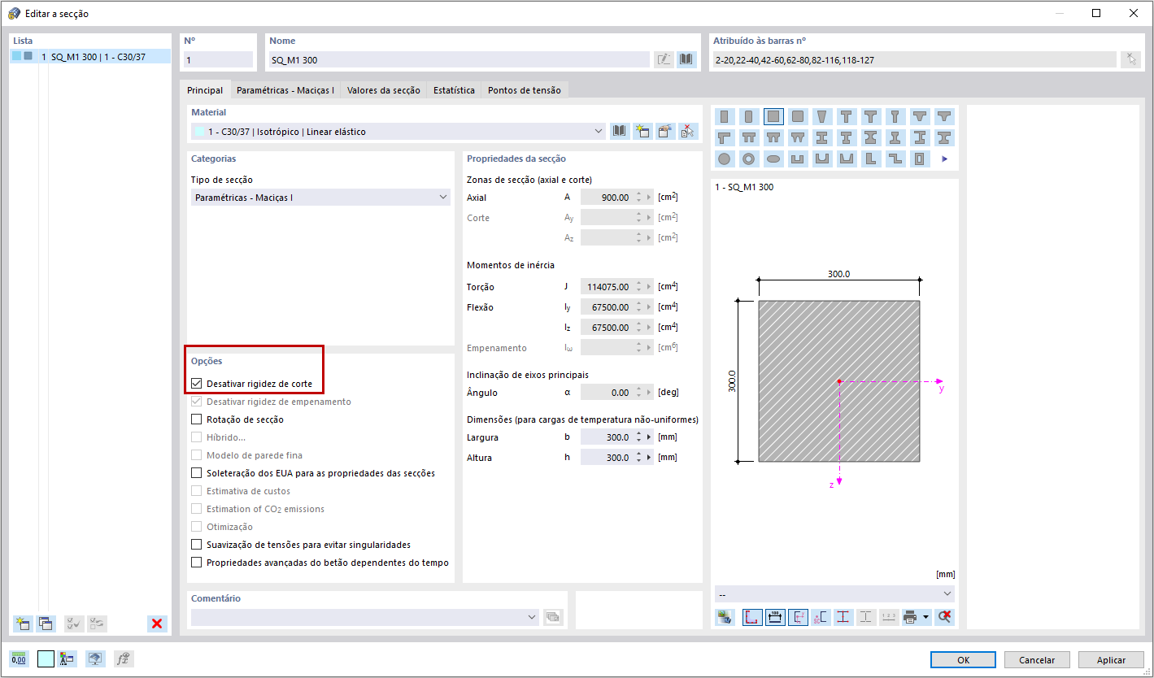This screenshot has width=1154, height=678.
Task: Expand the Flexão Iy value arrow menu
Action: (649, 307)
